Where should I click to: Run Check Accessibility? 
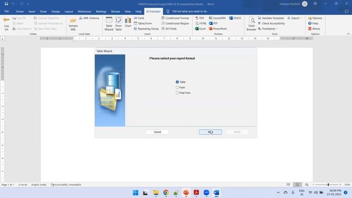click(x=271, y=23)
